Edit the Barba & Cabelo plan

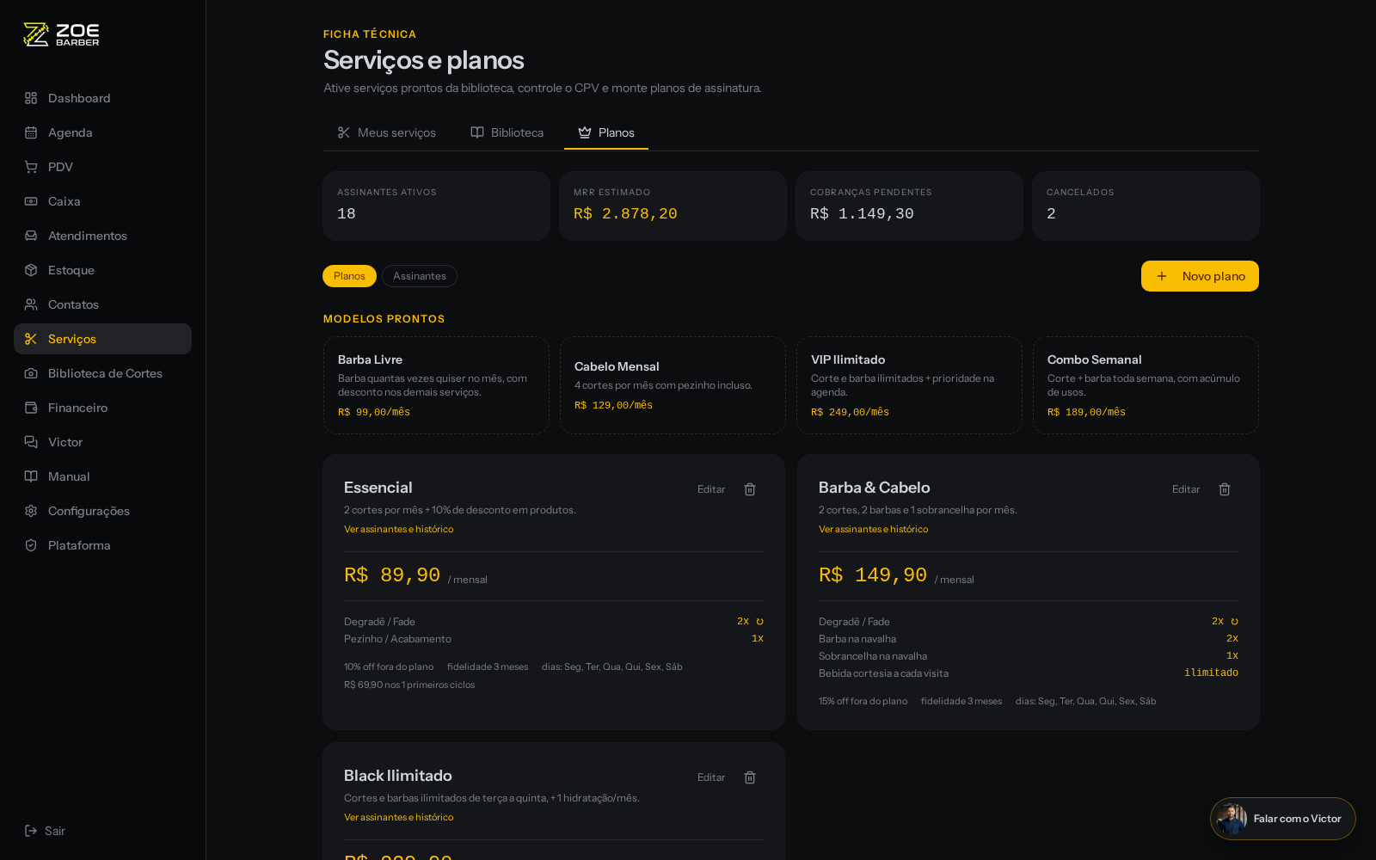pyautogui.click(x=1186, y=489)
